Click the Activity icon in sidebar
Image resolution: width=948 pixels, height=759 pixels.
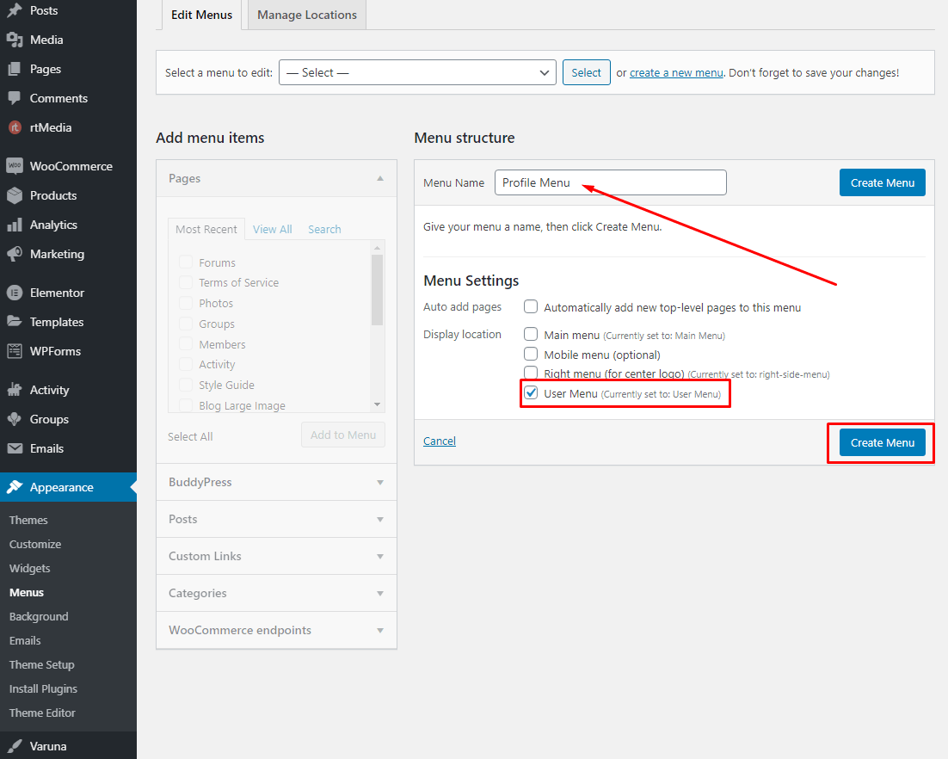tap(15, 390)
